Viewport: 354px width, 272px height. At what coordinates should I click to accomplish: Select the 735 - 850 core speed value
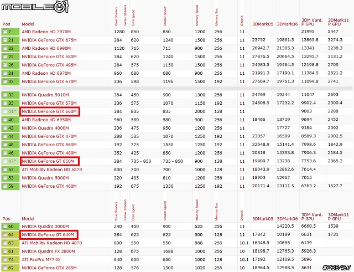pyautogui.click(x=141, y=161)
